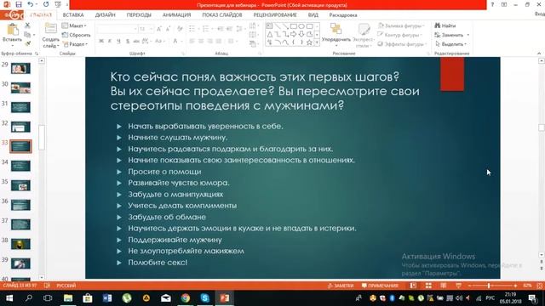Click the Сбросить reset button

(76, 35)
